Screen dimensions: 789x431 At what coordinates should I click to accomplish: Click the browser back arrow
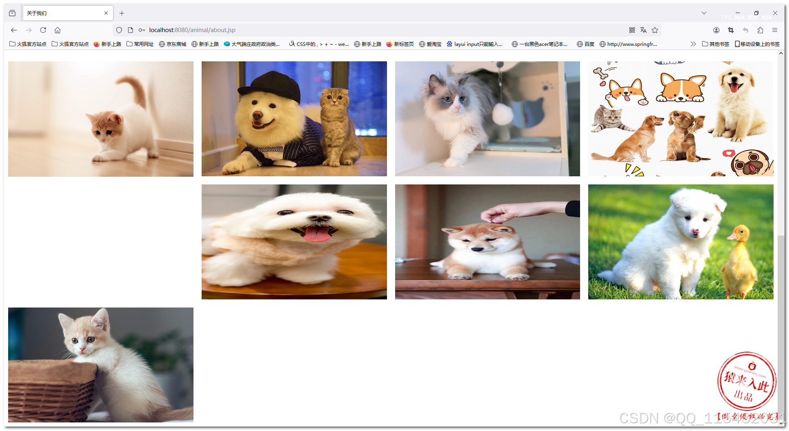tap(14, 30)
